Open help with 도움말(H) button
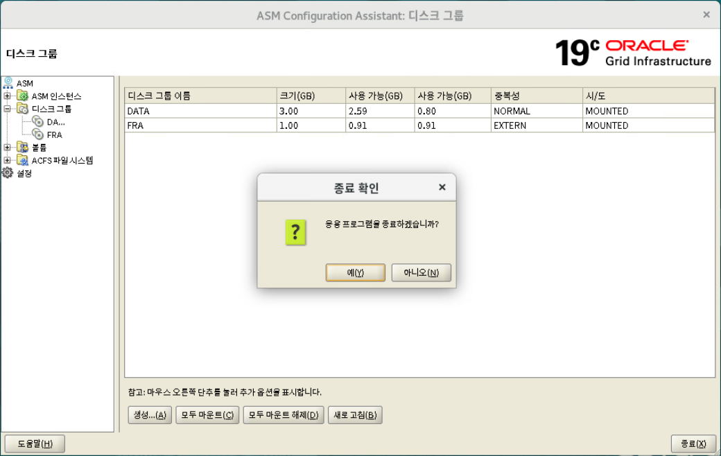Viewport: 721px width, 456px height. (35, 444)
